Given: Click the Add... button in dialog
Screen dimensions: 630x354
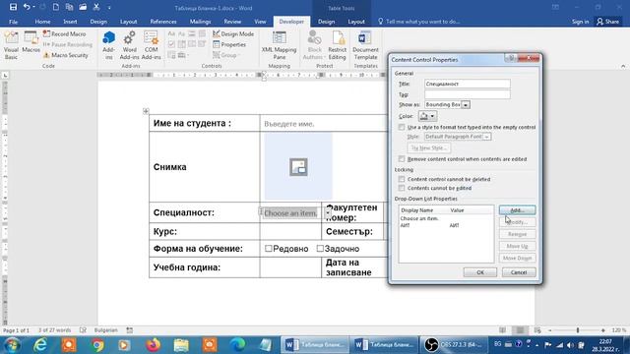Looking at the screenshot, I should [x=517, y=209].
